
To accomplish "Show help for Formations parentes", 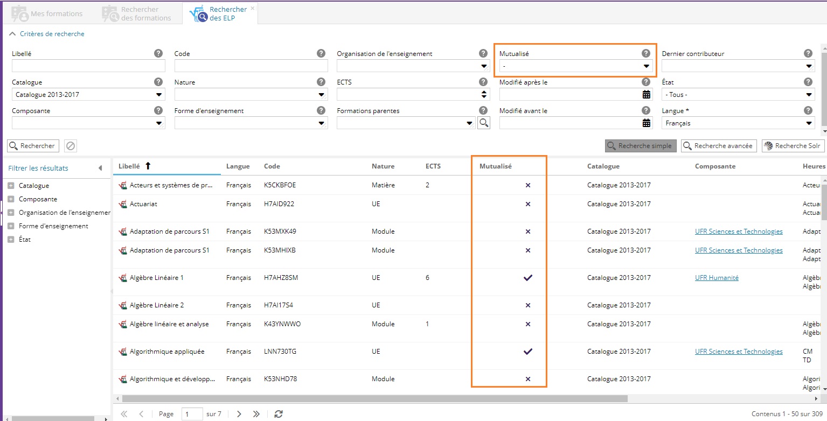I will (x=483, y=110).
